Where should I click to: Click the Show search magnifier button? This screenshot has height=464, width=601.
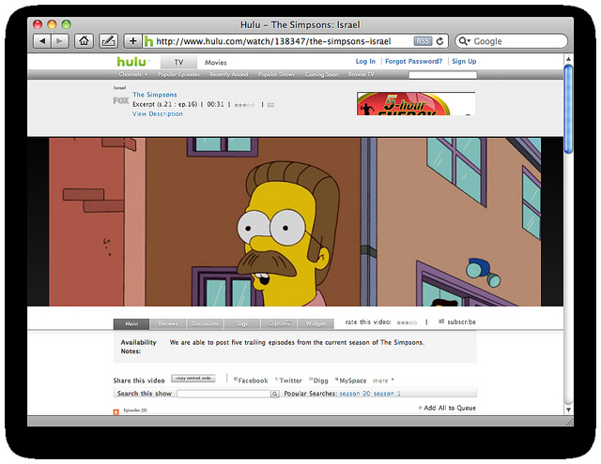275,395
